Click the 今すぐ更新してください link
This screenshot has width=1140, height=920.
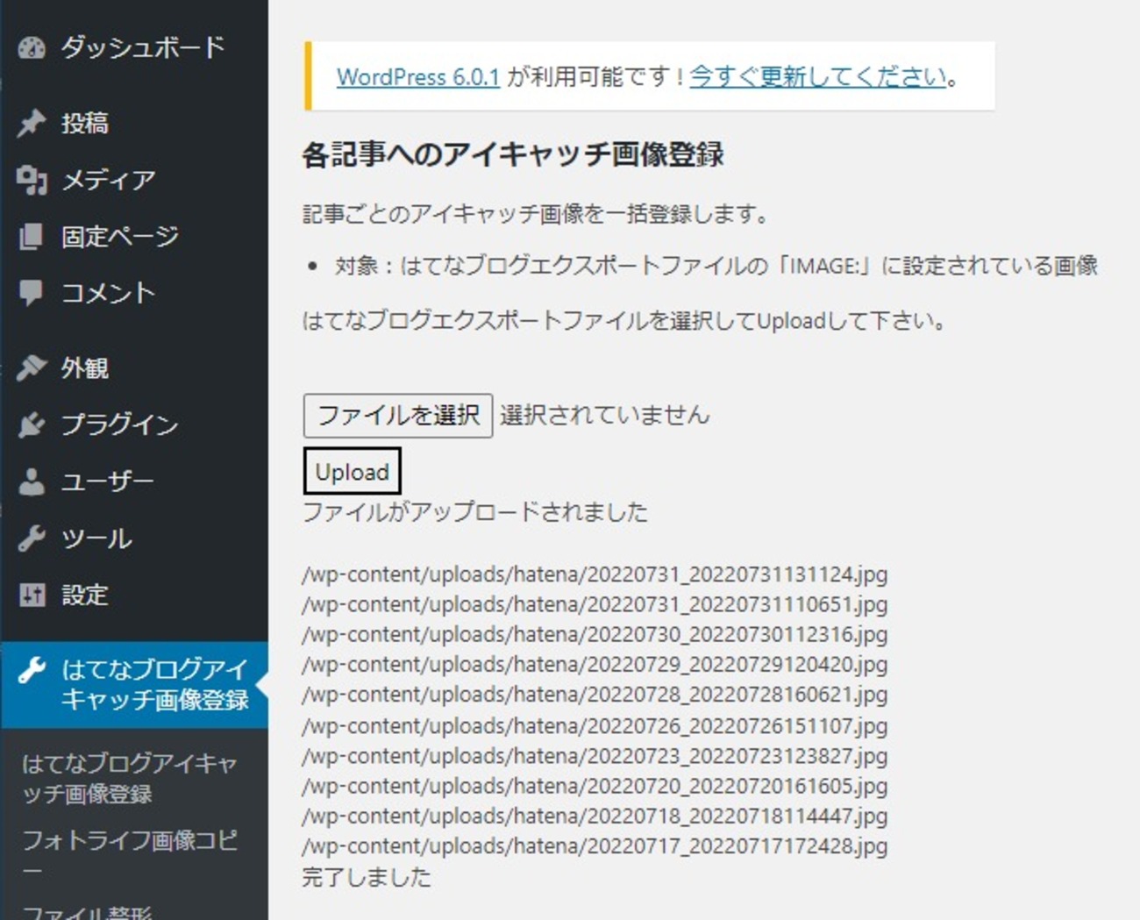click(x=818, y=77)
